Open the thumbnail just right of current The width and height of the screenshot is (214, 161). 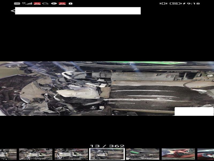143,154
